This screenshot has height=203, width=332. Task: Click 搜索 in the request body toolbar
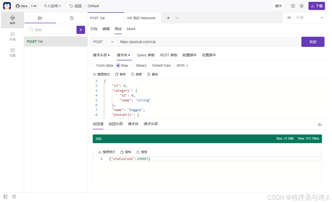136,74
